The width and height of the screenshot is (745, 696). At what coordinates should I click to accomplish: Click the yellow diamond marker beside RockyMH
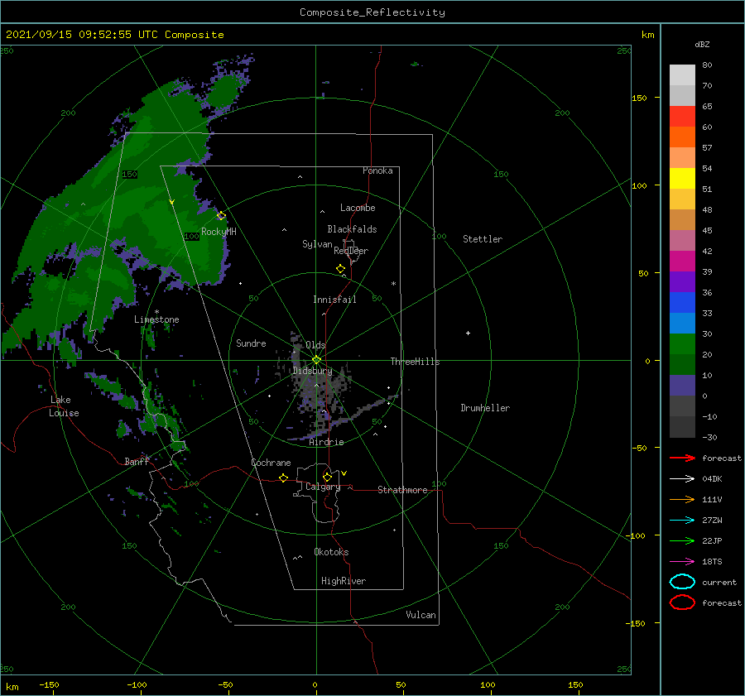221,216
